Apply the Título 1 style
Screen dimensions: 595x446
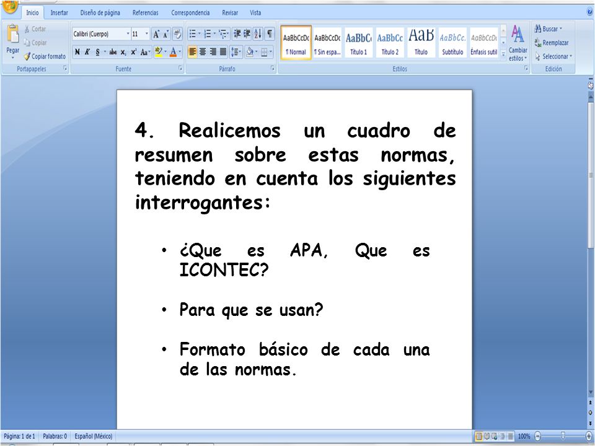coord(359,43)
